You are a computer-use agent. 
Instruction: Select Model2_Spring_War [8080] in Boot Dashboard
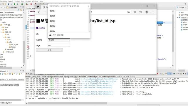pos(9,85)
